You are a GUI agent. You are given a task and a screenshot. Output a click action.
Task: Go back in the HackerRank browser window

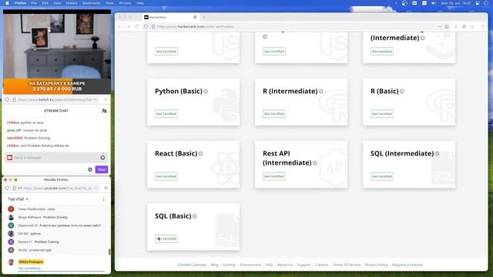click(120, 27)
